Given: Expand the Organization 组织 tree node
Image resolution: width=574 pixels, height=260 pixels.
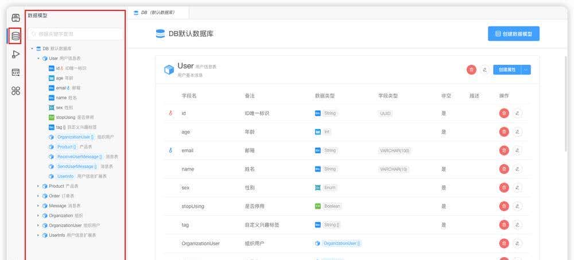Looking at the screenshot, I should click(38, 215).
